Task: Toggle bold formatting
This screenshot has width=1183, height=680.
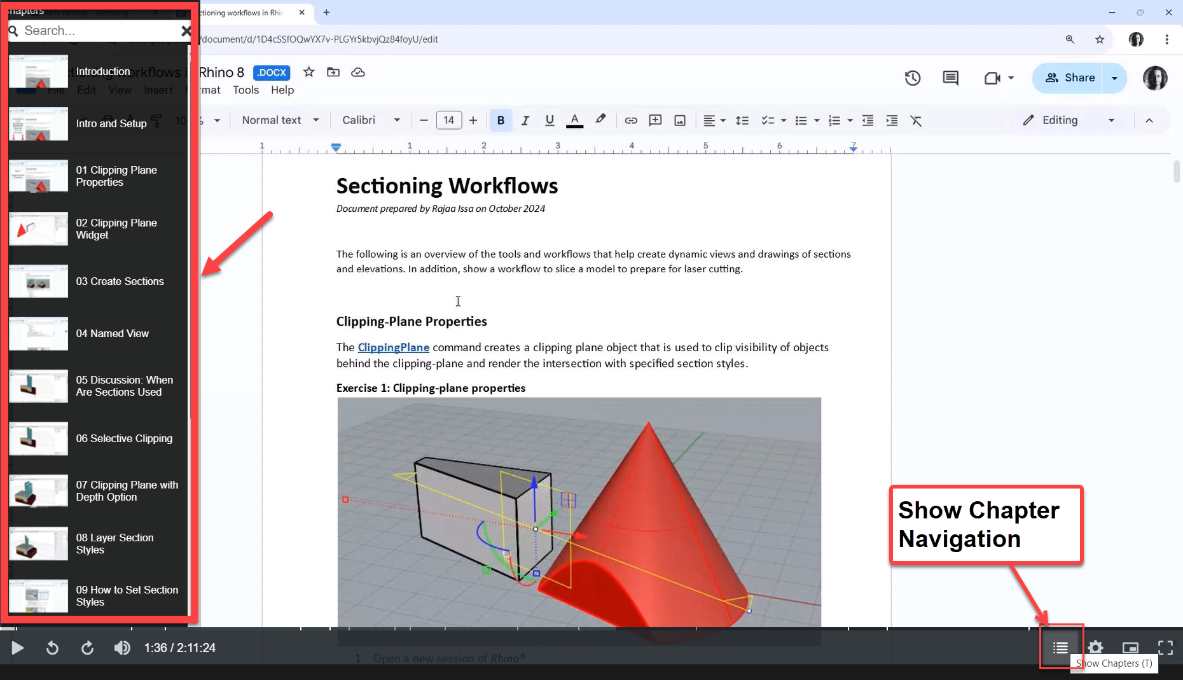Action: 501,120
